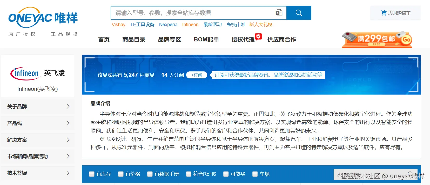Click the Infineon(英飞凌) brand name text

click(x=38, y=89)
